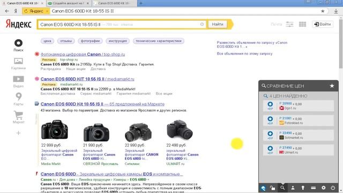343x193 pixels.
Task: Select the инструкция filter chip
Action: click(x=118, y=41)
